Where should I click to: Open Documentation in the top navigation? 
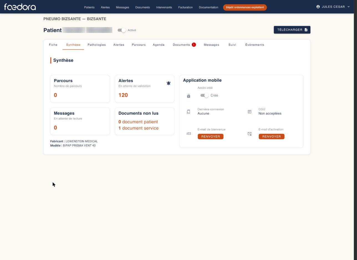click(x=208, y=7)
